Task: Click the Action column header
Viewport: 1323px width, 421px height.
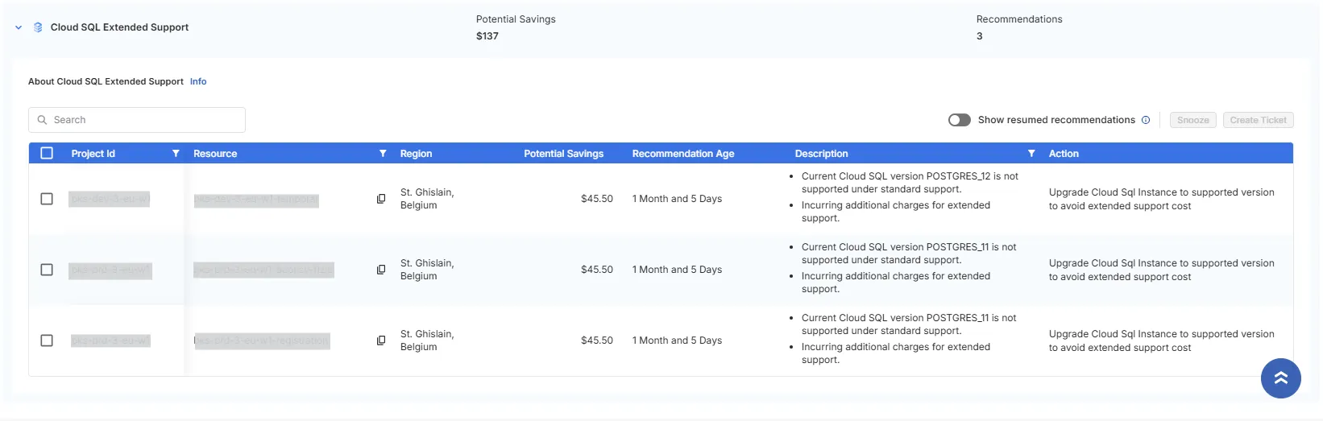Action: pos(1064,154)
